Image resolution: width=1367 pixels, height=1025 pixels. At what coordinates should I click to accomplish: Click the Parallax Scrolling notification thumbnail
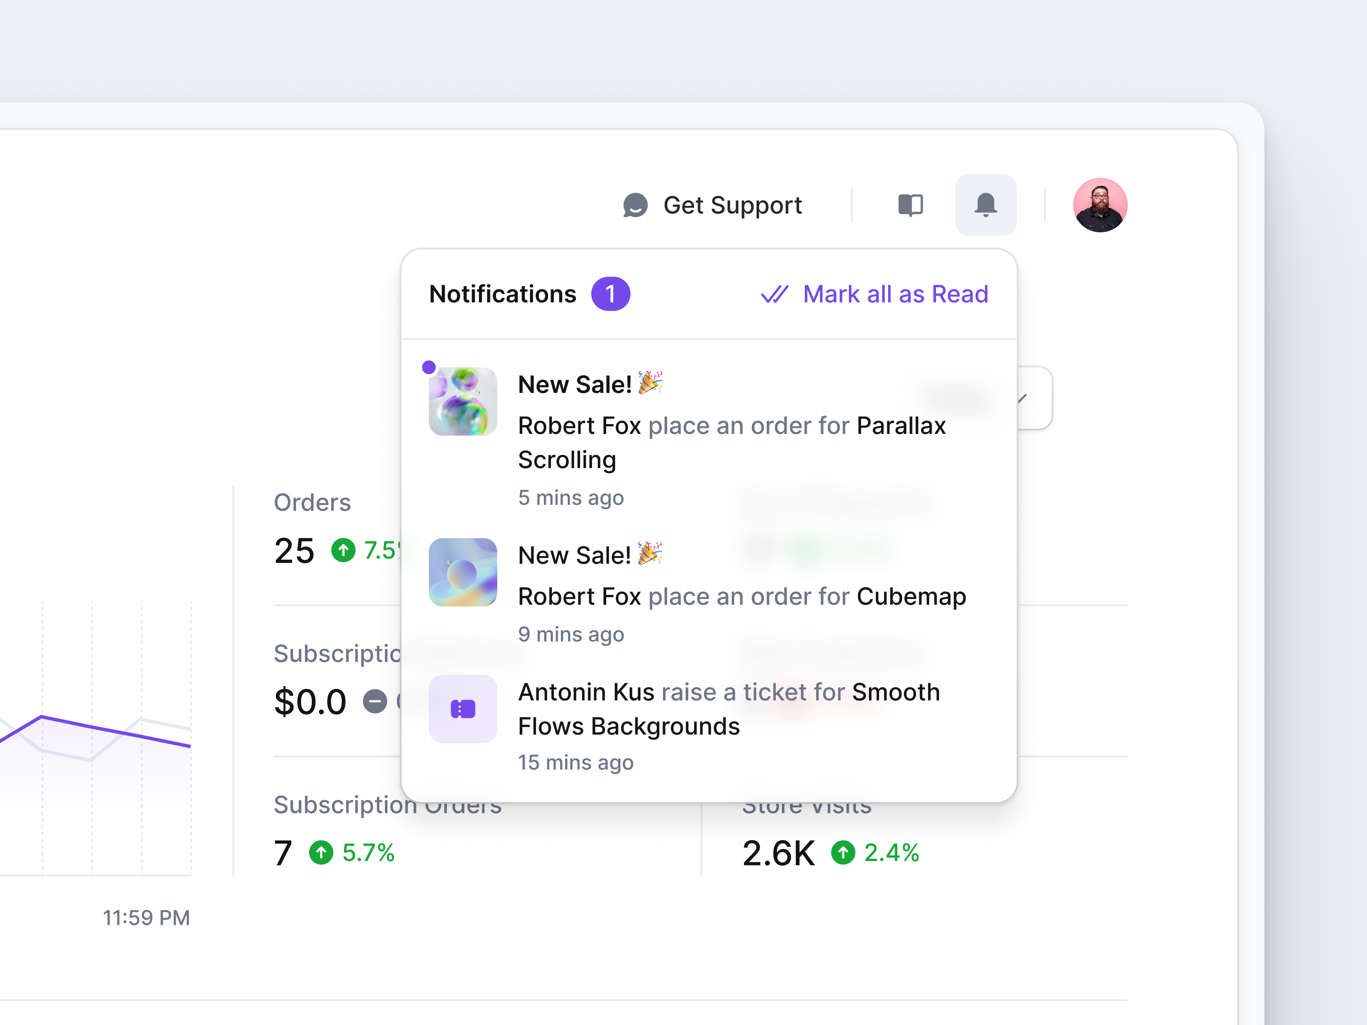pos(463,401)
